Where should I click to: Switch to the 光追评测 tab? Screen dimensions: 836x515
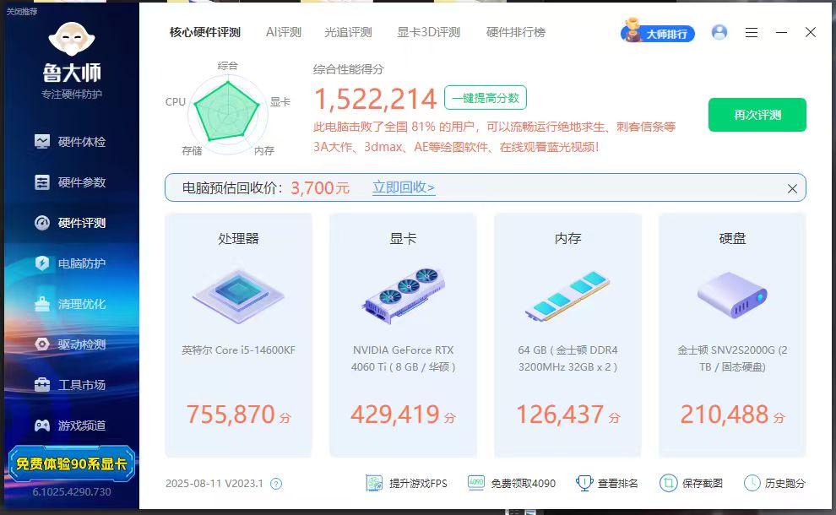coord(348,32)
